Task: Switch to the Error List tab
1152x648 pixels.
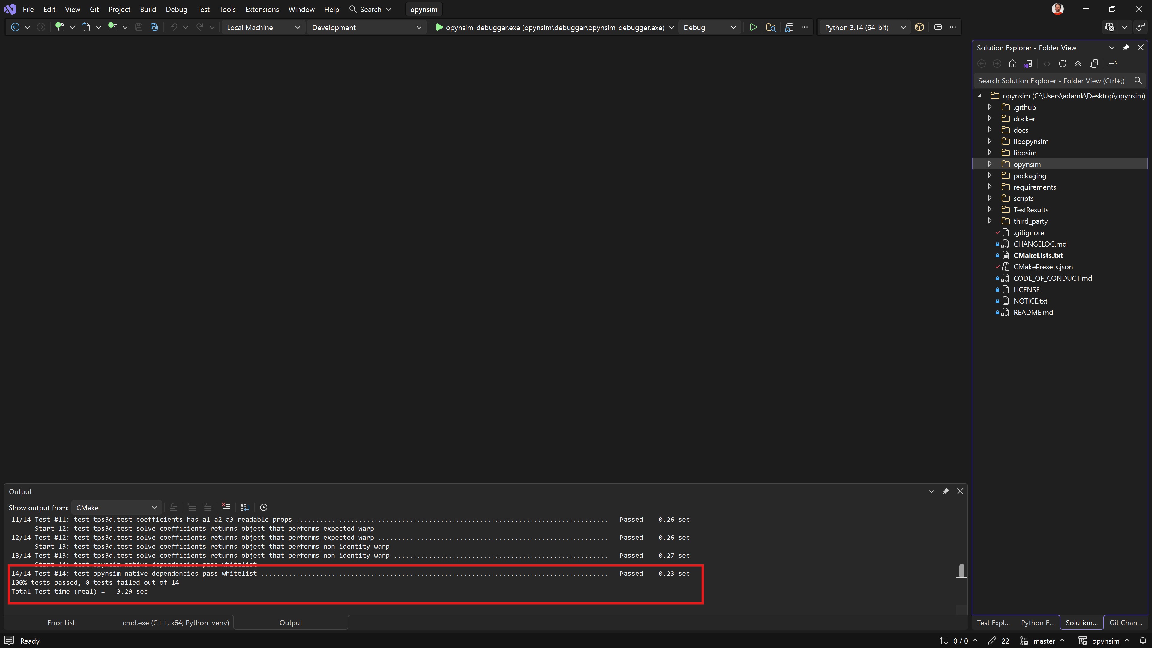Action: coord(61,622)
